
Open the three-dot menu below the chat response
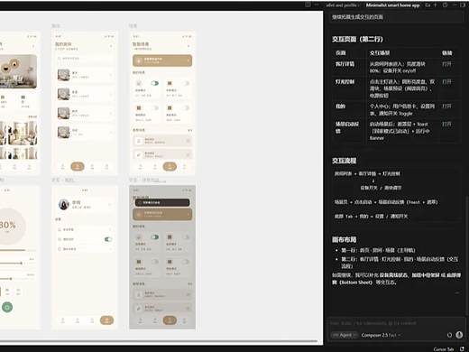tap(457, 292)
